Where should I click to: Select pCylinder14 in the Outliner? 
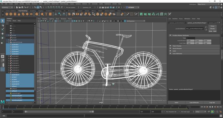(16, 75)
